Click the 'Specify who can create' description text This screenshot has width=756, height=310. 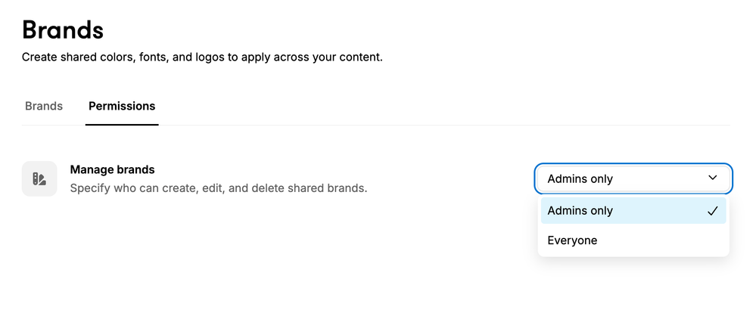click(x=219, y=188)
